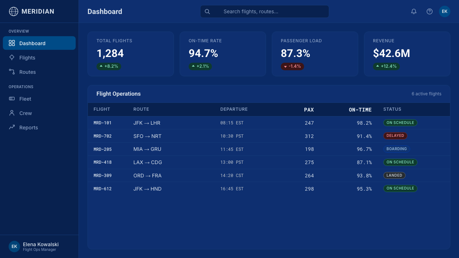Click the Reports trend-line icon
The height and width of the screenshot is (258, 459).
pyautogui.click(x=12, y=127)
